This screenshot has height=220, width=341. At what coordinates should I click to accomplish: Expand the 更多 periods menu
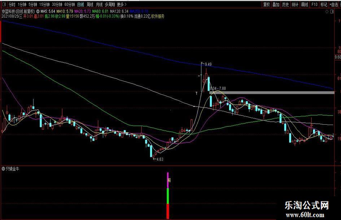(x=121, y=4)
